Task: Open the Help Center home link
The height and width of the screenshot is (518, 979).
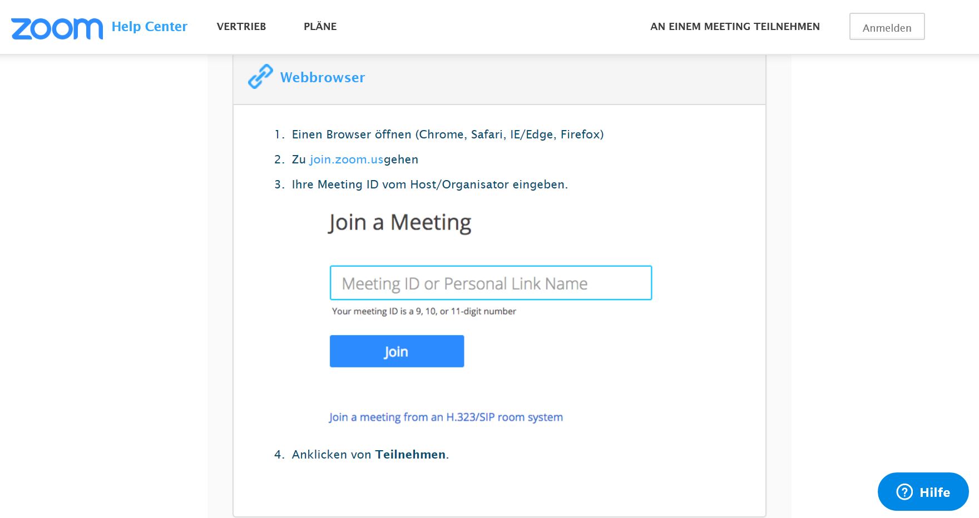Action: pyautogui.click(x=149, y=27)
